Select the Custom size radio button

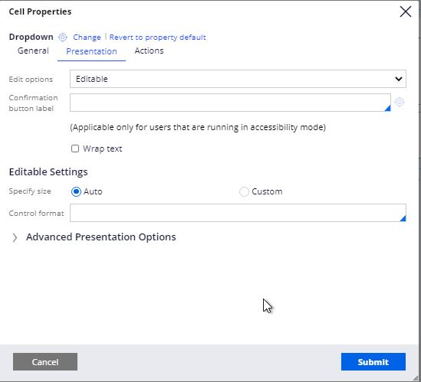pos(244,191)
